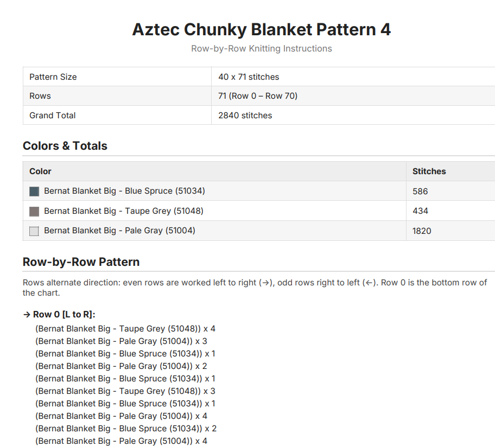
Task: Click the Row-by-Row Pattern heading
Action: [x=81, y=262]
